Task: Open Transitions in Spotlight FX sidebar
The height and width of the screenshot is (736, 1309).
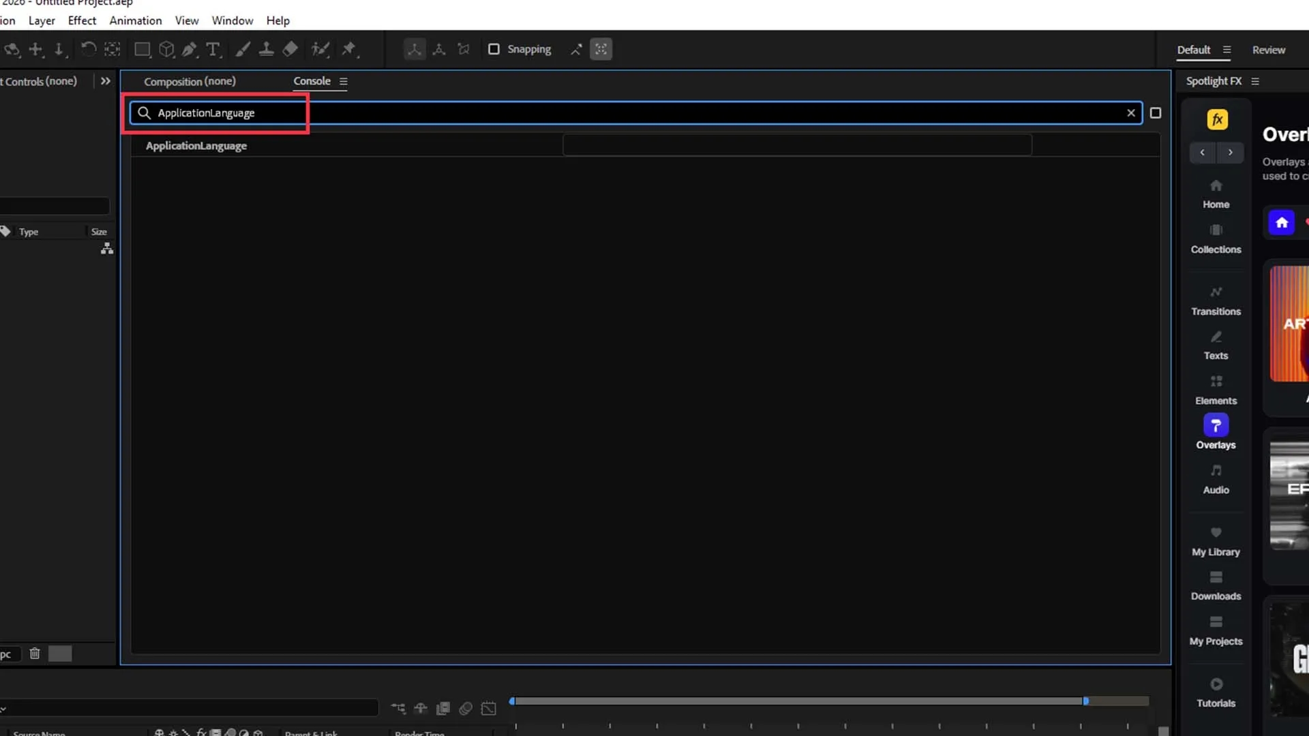Action: [x=1216, y=301]
